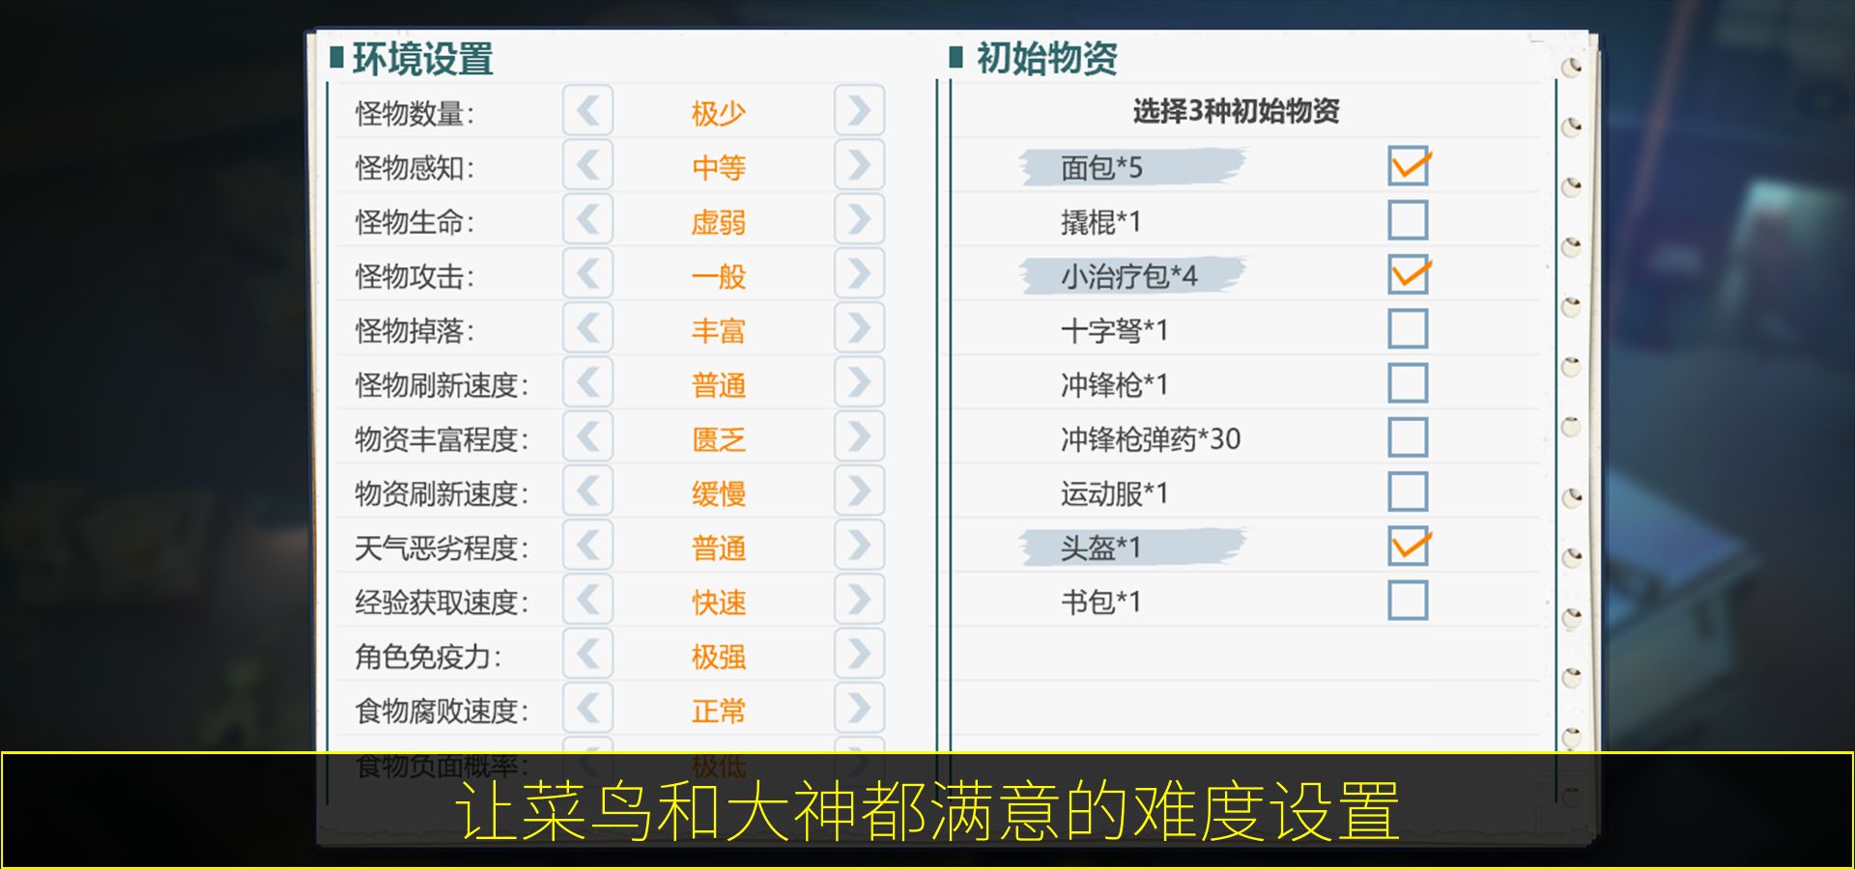Click the 初始物资 section header
This screenshot has width=1855, height=869.
[x=1043, y=58]
